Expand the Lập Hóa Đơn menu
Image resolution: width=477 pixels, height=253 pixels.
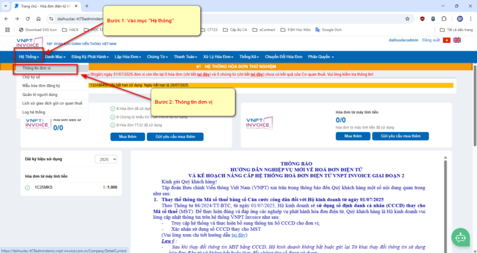point(128,57)
